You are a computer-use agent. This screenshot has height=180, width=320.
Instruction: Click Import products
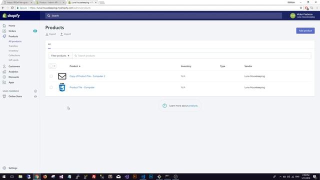point(65,34)
